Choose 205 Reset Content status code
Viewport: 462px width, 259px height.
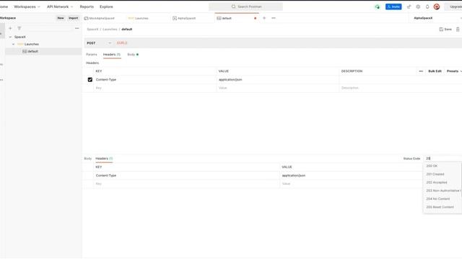coord(442,207)
